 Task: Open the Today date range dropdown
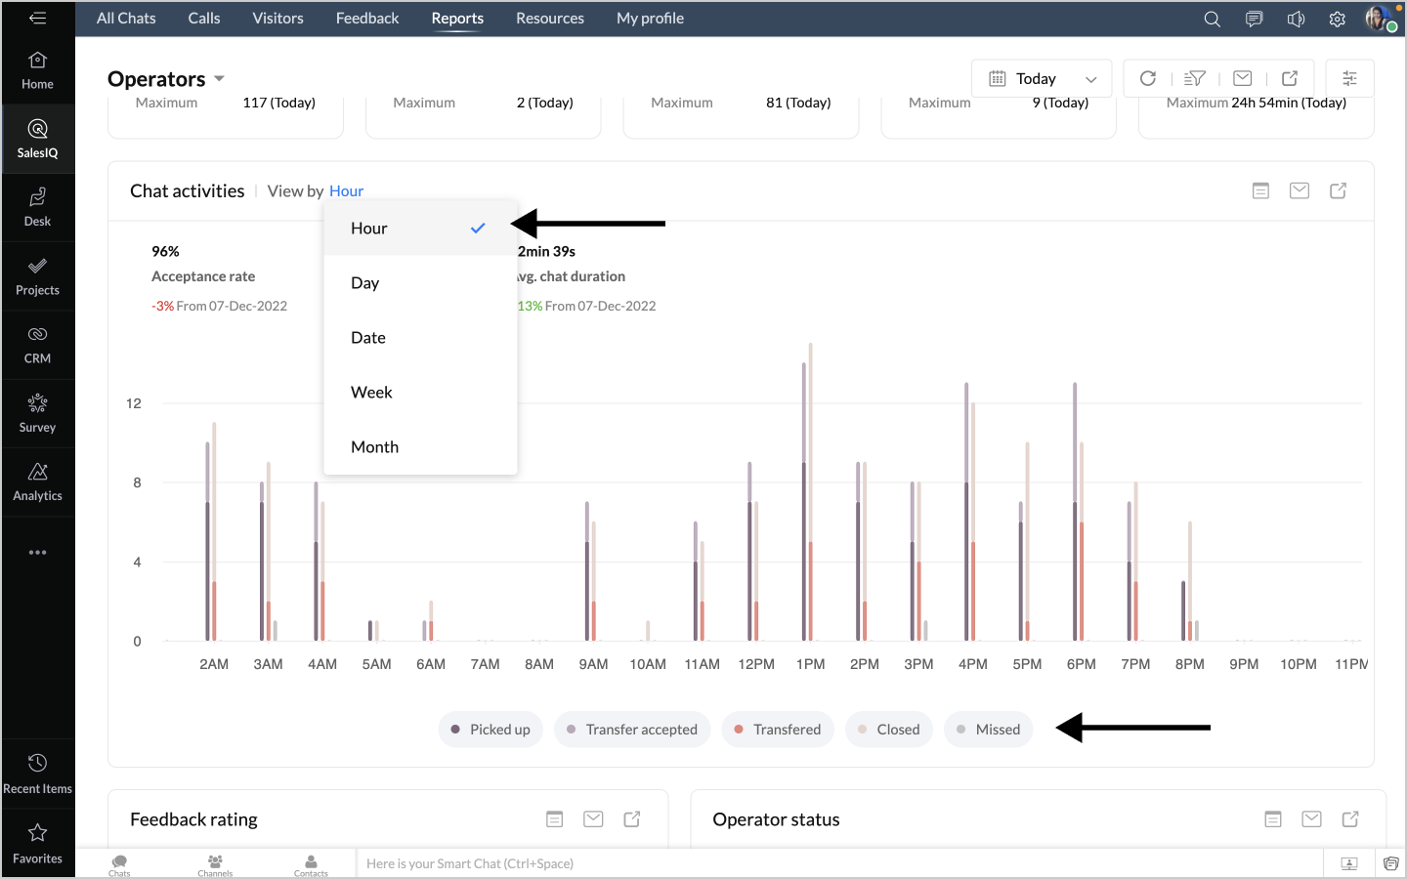(x=1042, y=78)
